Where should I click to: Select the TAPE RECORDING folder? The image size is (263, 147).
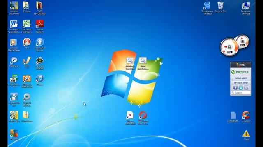pyautogui.click(x=40, y=8)
